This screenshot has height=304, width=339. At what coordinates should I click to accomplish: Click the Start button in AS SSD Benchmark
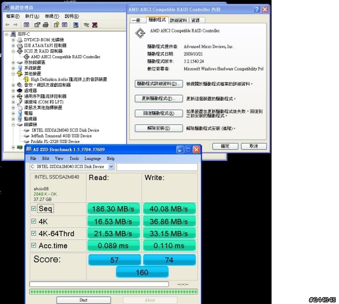click(84, 300)
